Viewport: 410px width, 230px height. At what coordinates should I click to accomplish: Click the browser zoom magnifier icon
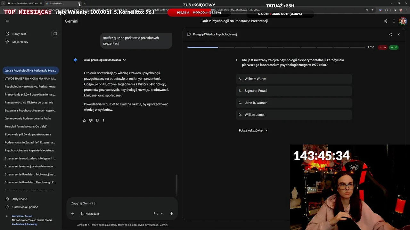pyautogui.click(x=367, y=10)
